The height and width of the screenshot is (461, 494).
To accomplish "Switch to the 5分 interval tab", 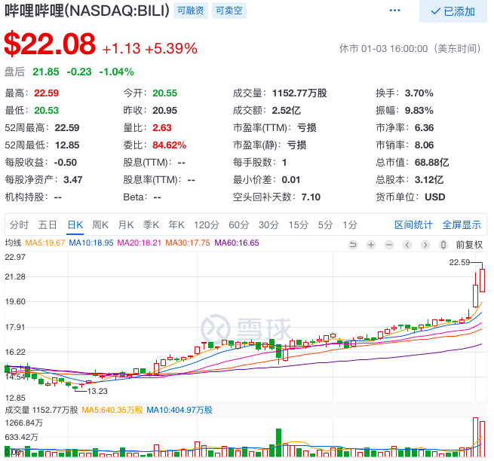I will (x=325, y=225).
